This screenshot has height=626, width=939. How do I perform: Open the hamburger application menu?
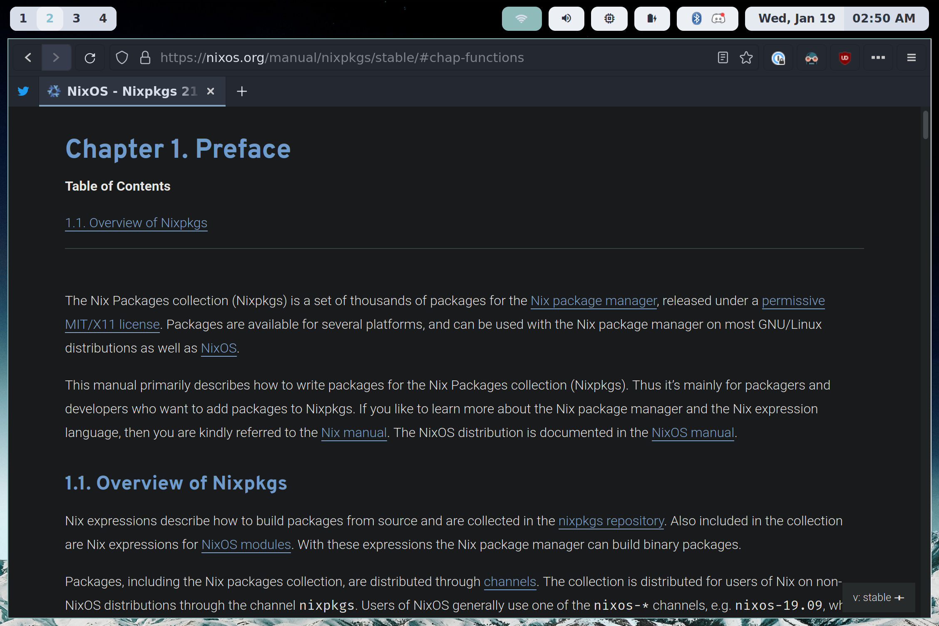[911, 57]
